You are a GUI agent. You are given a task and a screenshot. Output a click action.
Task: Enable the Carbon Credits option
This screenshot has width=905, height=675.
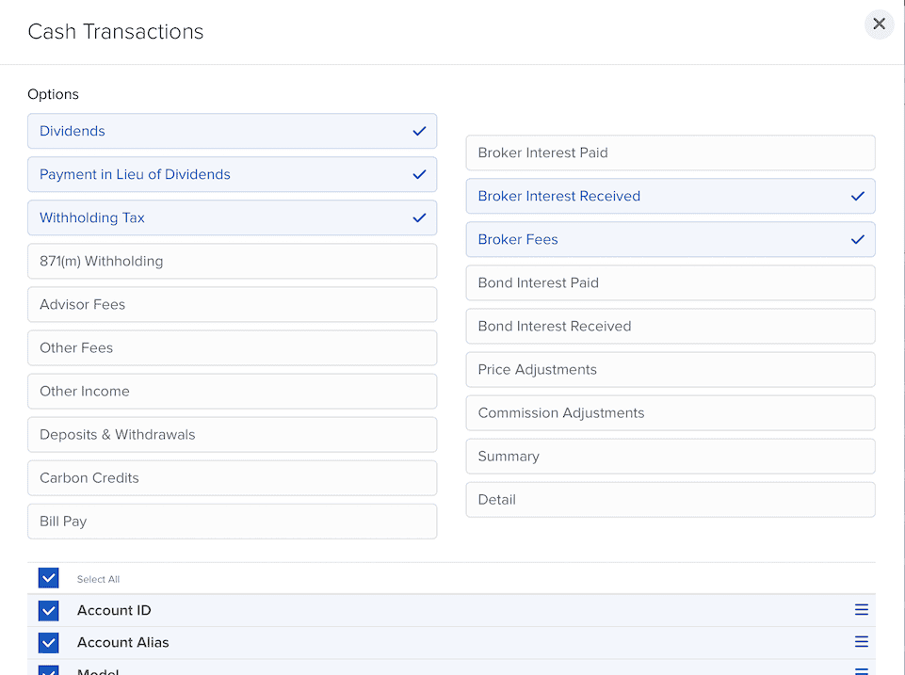(232, 477)
